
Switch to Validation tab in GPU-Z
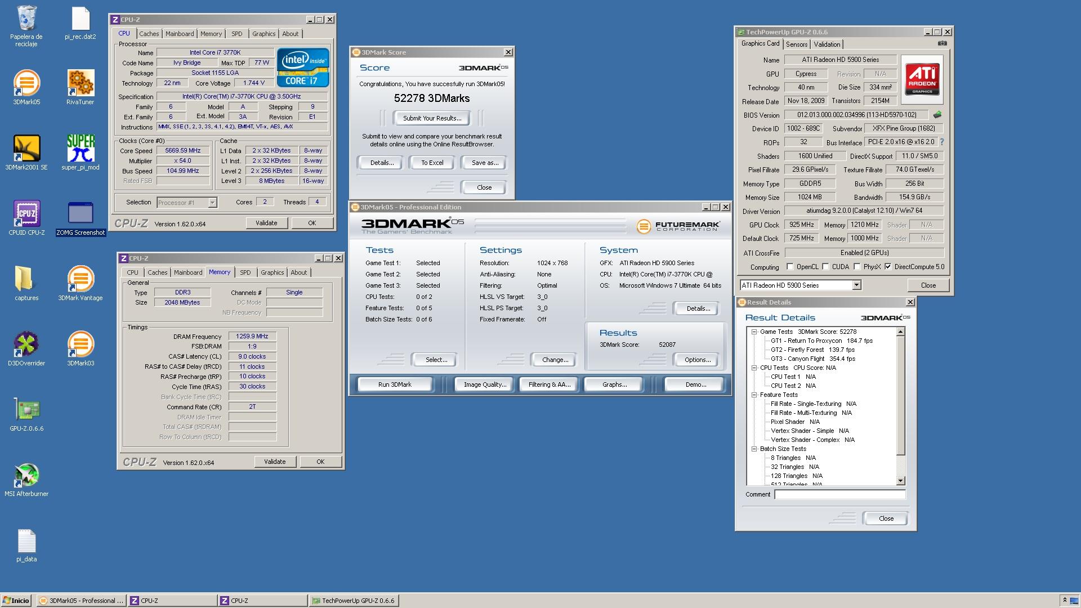827,44
